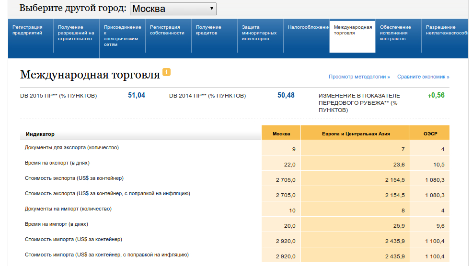Viewport: 472px width, 266px height.
Task: Click the label DB 2014 ПР** (% ПУНКТОВ)
Action: [x=207, y=96]
